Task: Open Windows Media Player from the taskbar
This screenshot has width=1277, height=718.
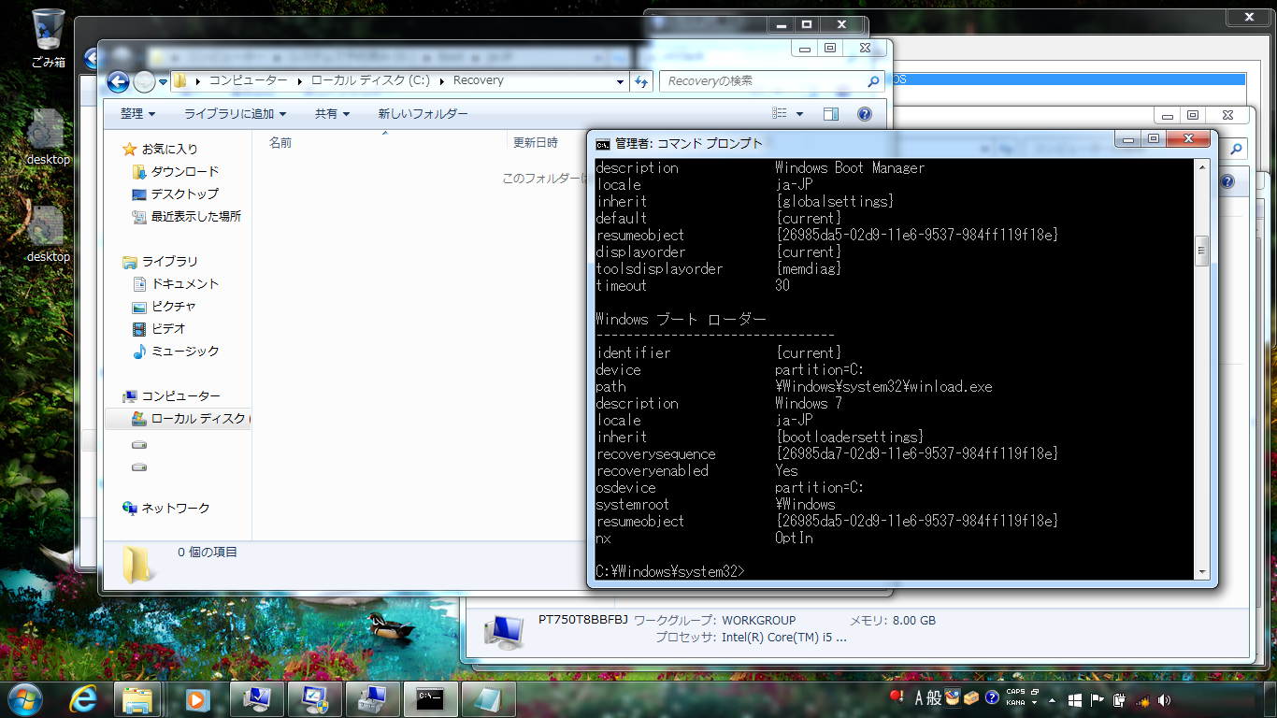Action: click(x=196, y=698)
